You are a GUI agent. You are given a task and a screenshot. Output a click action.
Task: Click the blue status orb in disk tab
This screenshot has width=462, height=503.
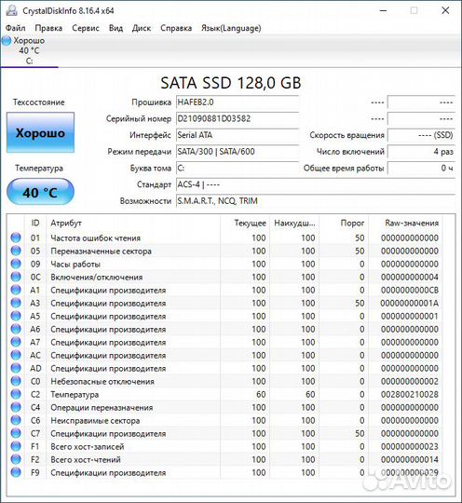pyautogui.click(x=7, y=41)
